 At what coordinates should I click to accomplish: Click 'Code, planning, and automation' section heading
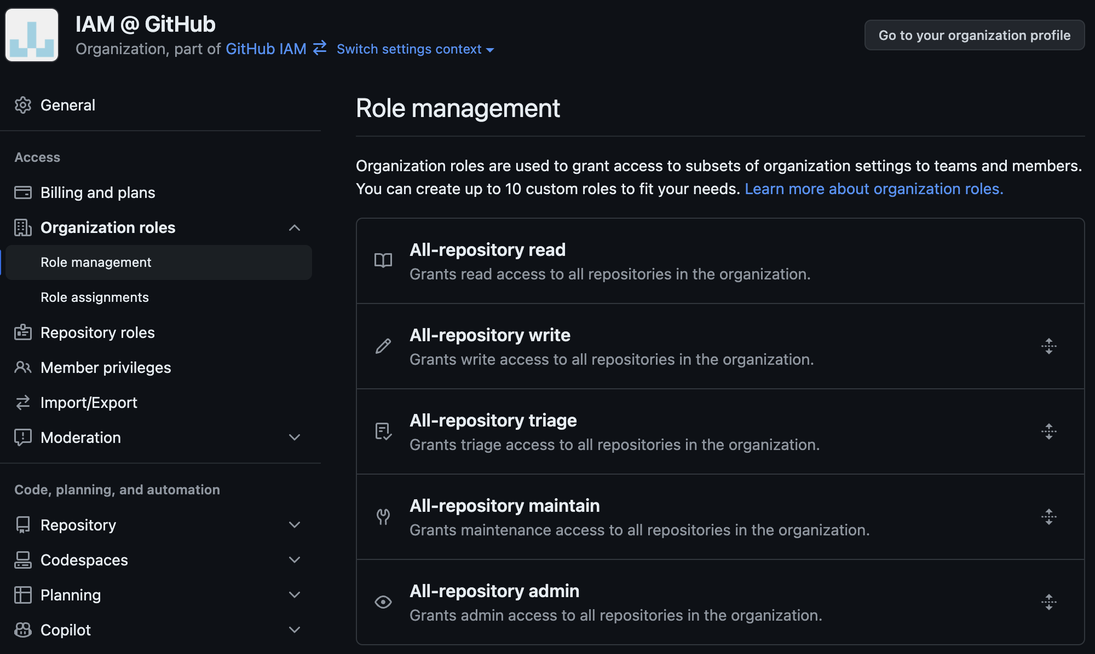(117, 490)
